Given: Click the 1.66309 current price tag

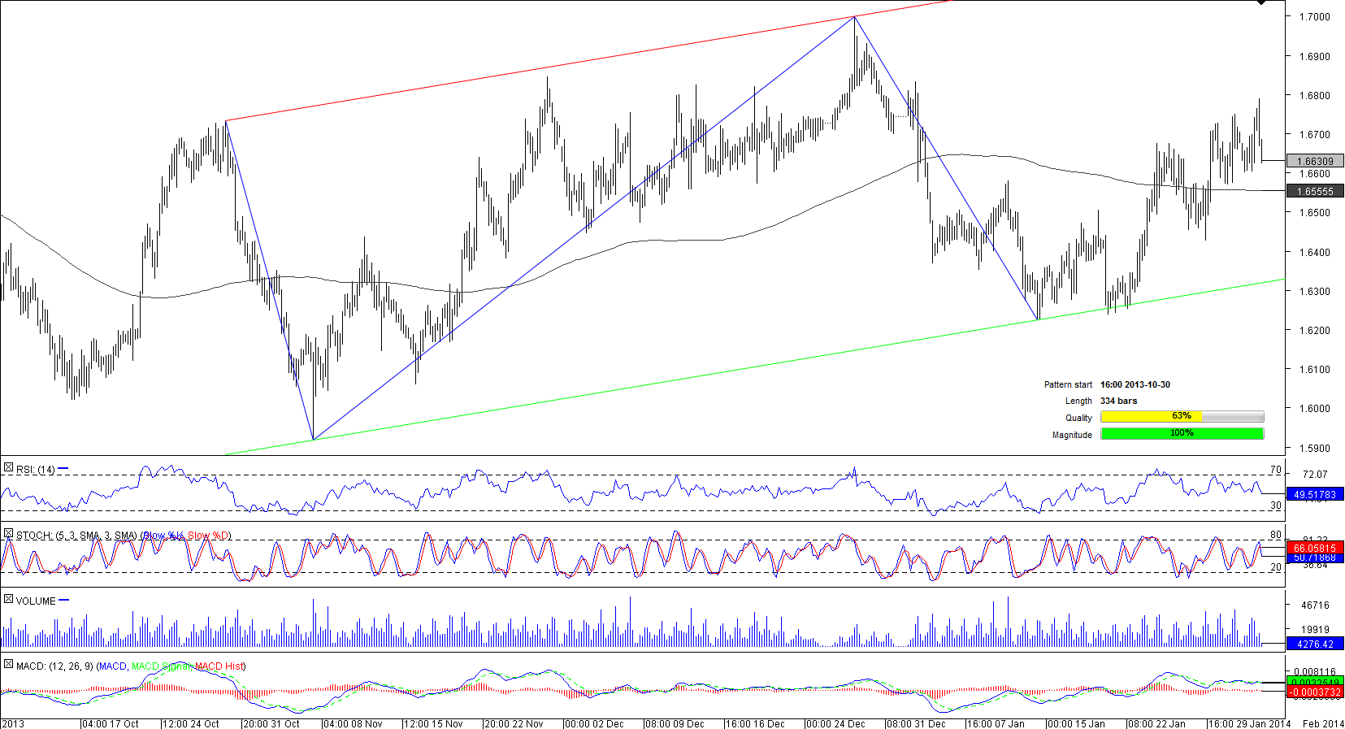Looking at the screenshot, I should pos(1315,161).
